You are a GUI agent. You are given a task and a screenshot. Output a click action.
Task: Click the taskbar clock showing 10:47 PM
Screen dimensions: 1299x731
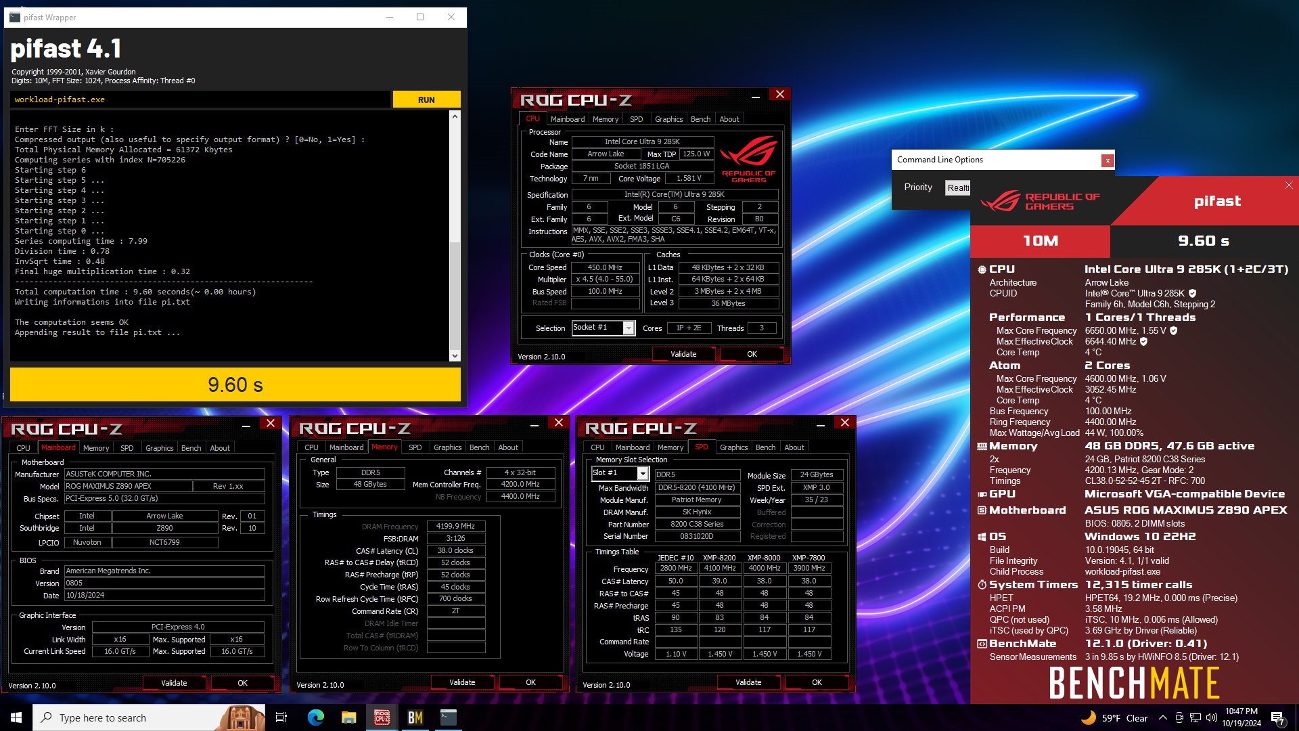coord(1241,717)
